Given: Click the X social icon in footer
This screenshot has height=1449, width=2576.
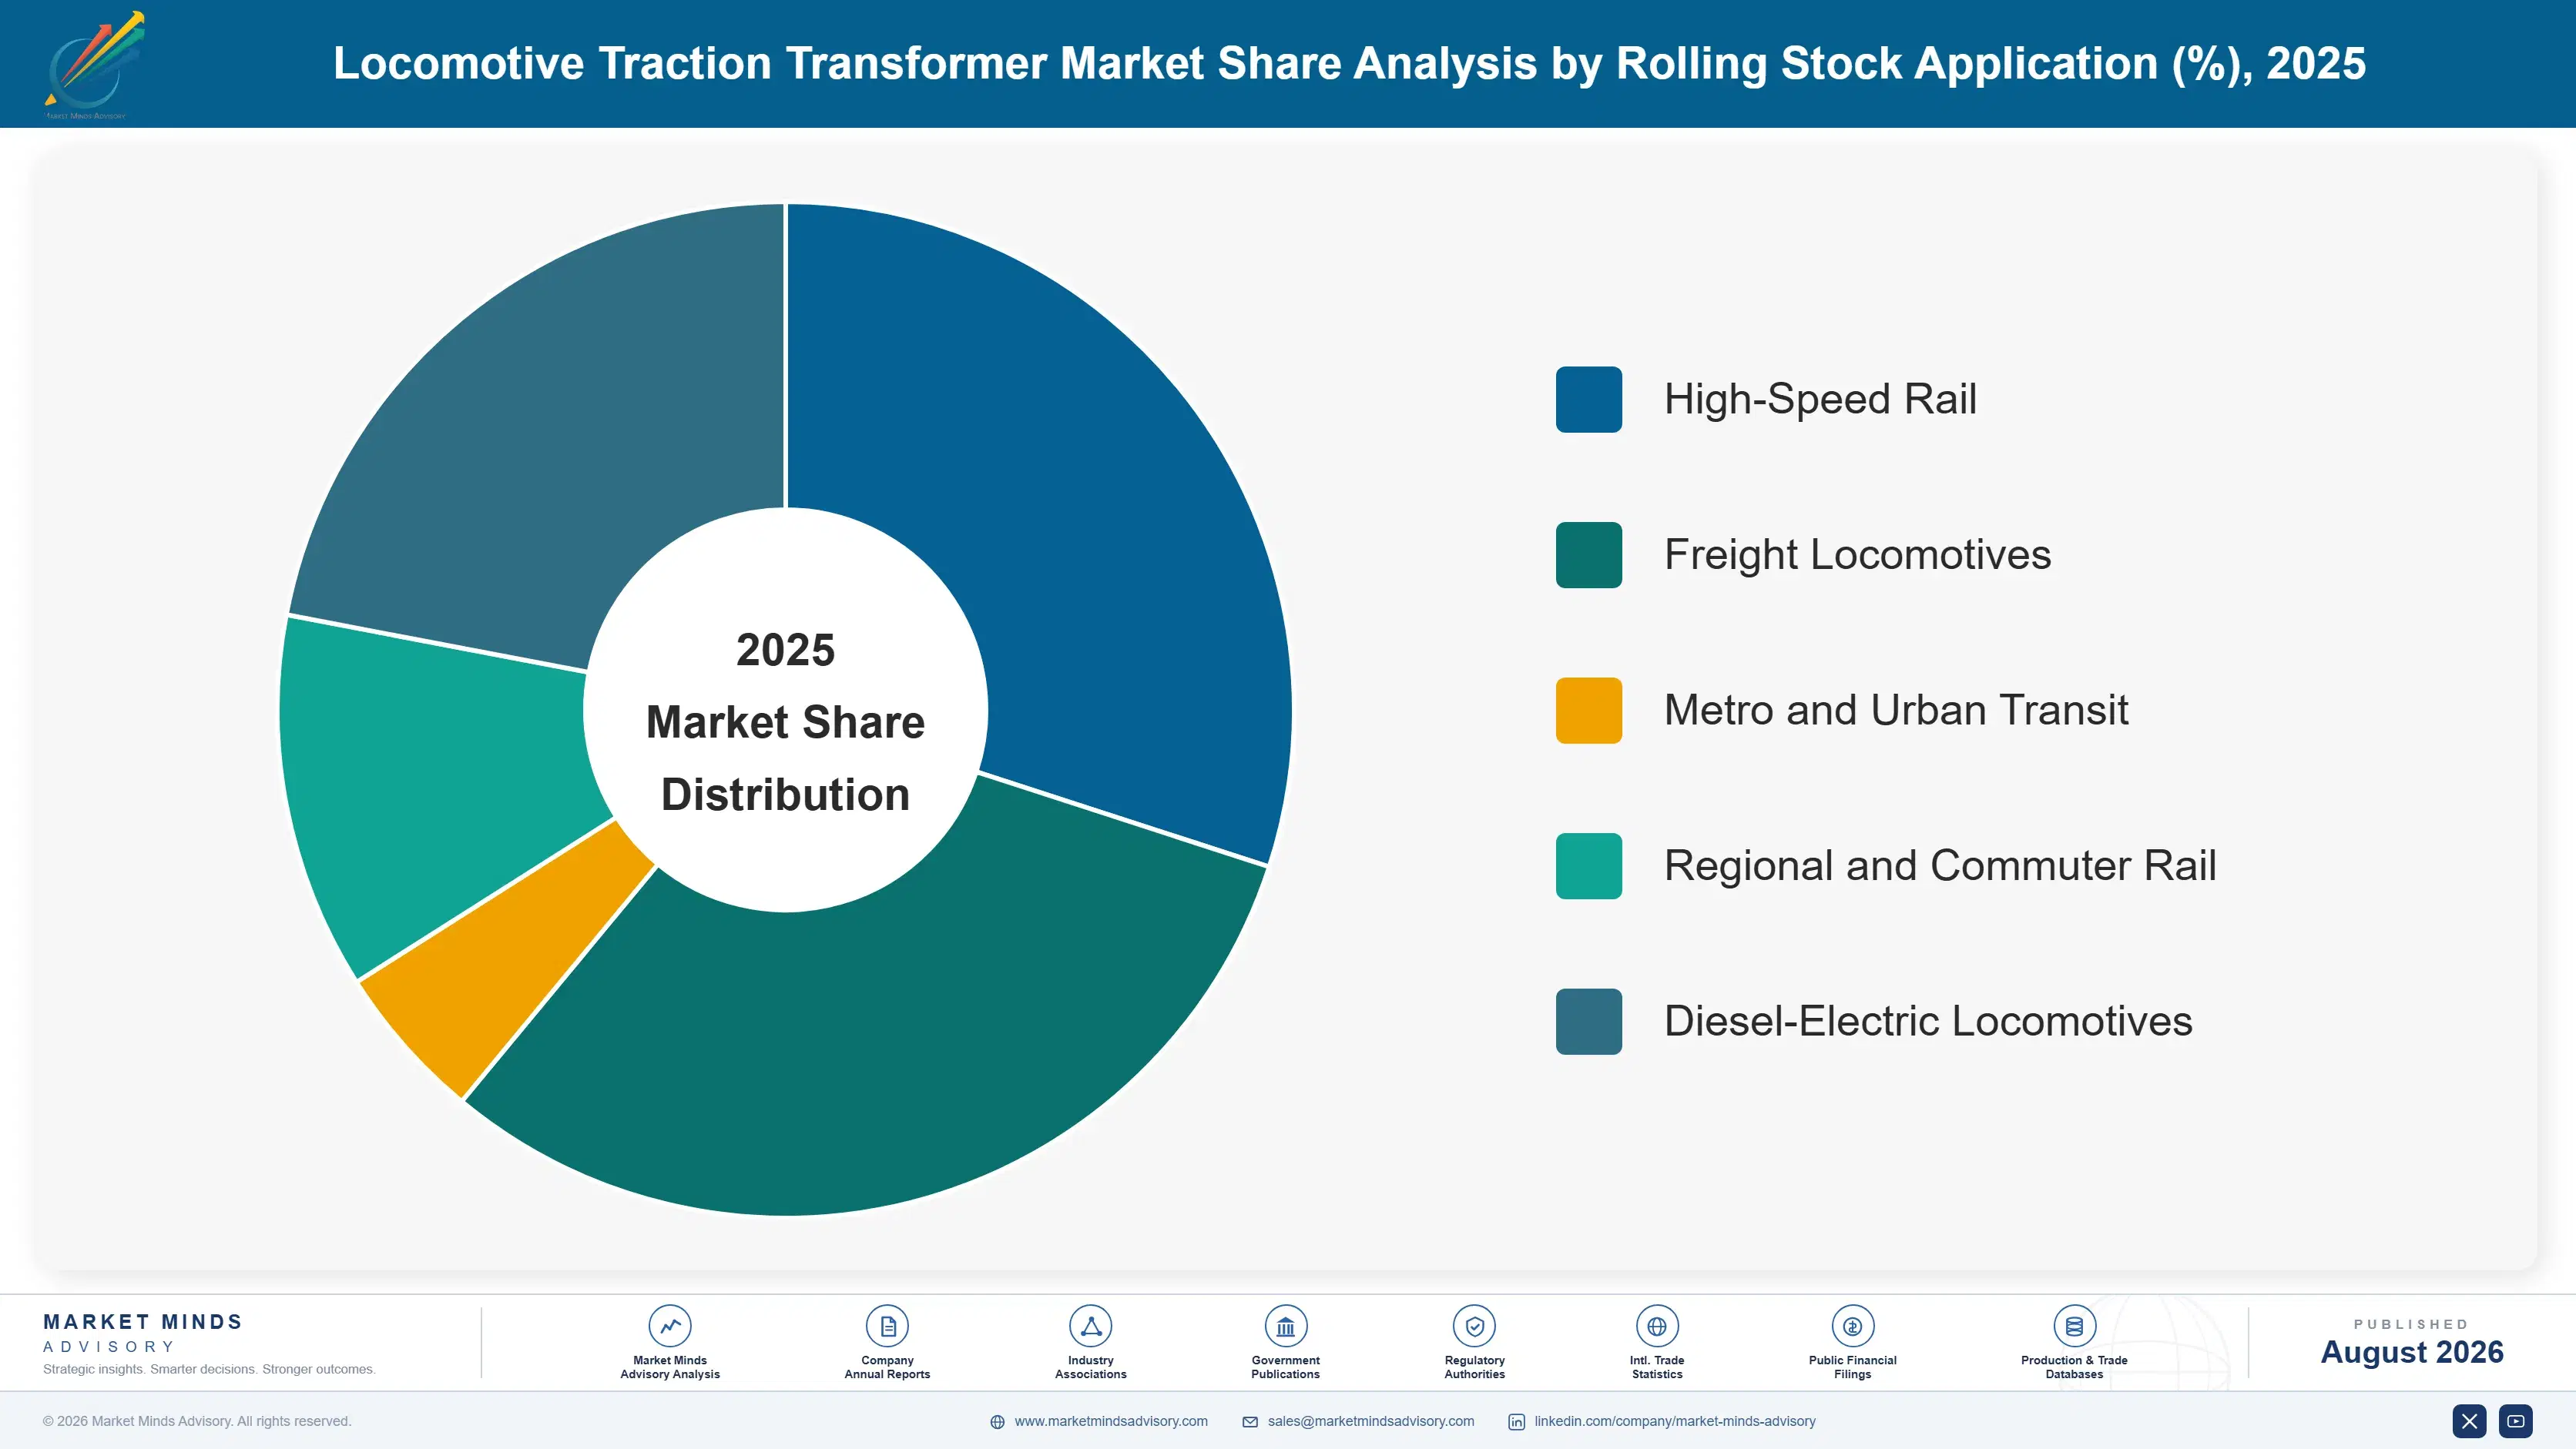Looking at the screenshot, I should point(2469,1421).
